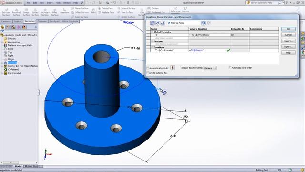Select the Fillet tool
Viewport: 305px width, 172px height.
[x=93, y=11]
